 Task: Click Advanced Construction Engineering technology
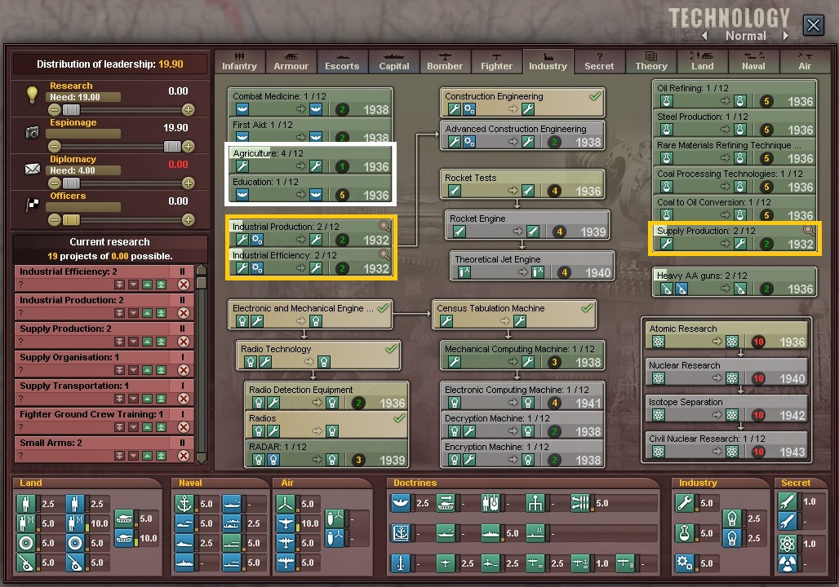[522, 135]
